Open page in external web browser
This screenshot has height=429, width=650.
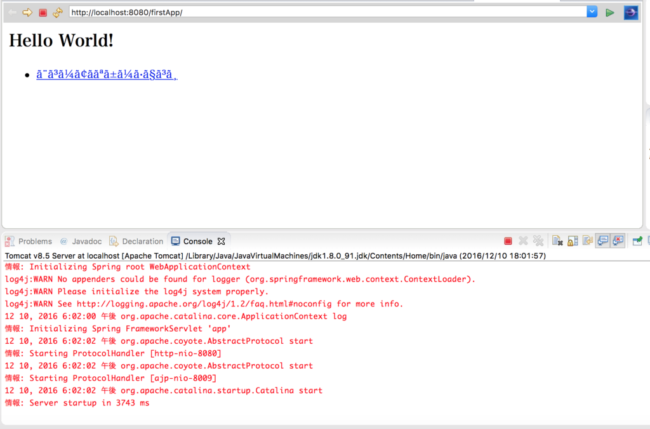point(631,13)
